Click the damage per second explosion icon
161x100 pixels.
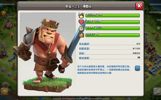tap(81, 15)
